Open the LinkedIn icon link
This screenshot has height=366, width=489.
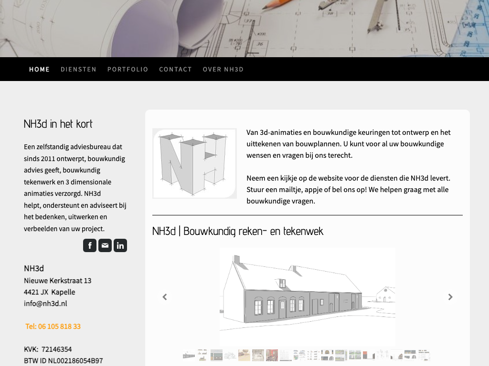point(120,245)
